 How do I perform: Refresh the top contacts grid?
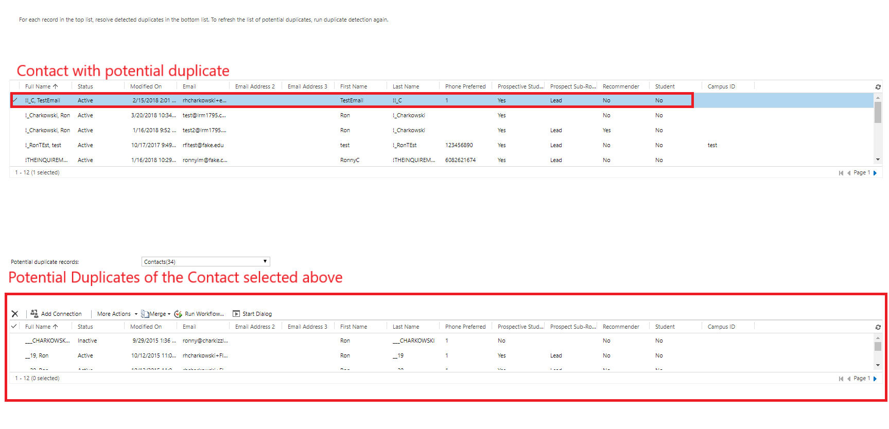878,87
